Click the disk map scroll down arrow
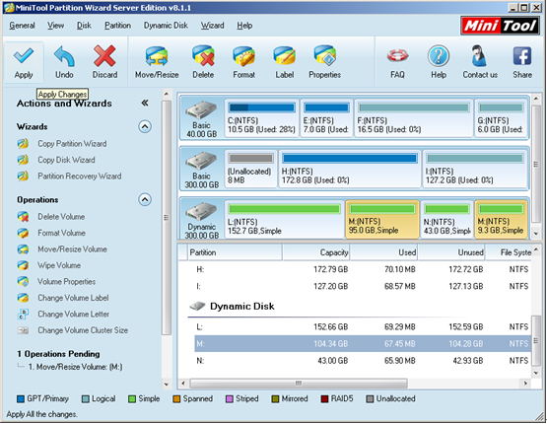The height and width of the screenshot is (424, 547). (536, 234)
